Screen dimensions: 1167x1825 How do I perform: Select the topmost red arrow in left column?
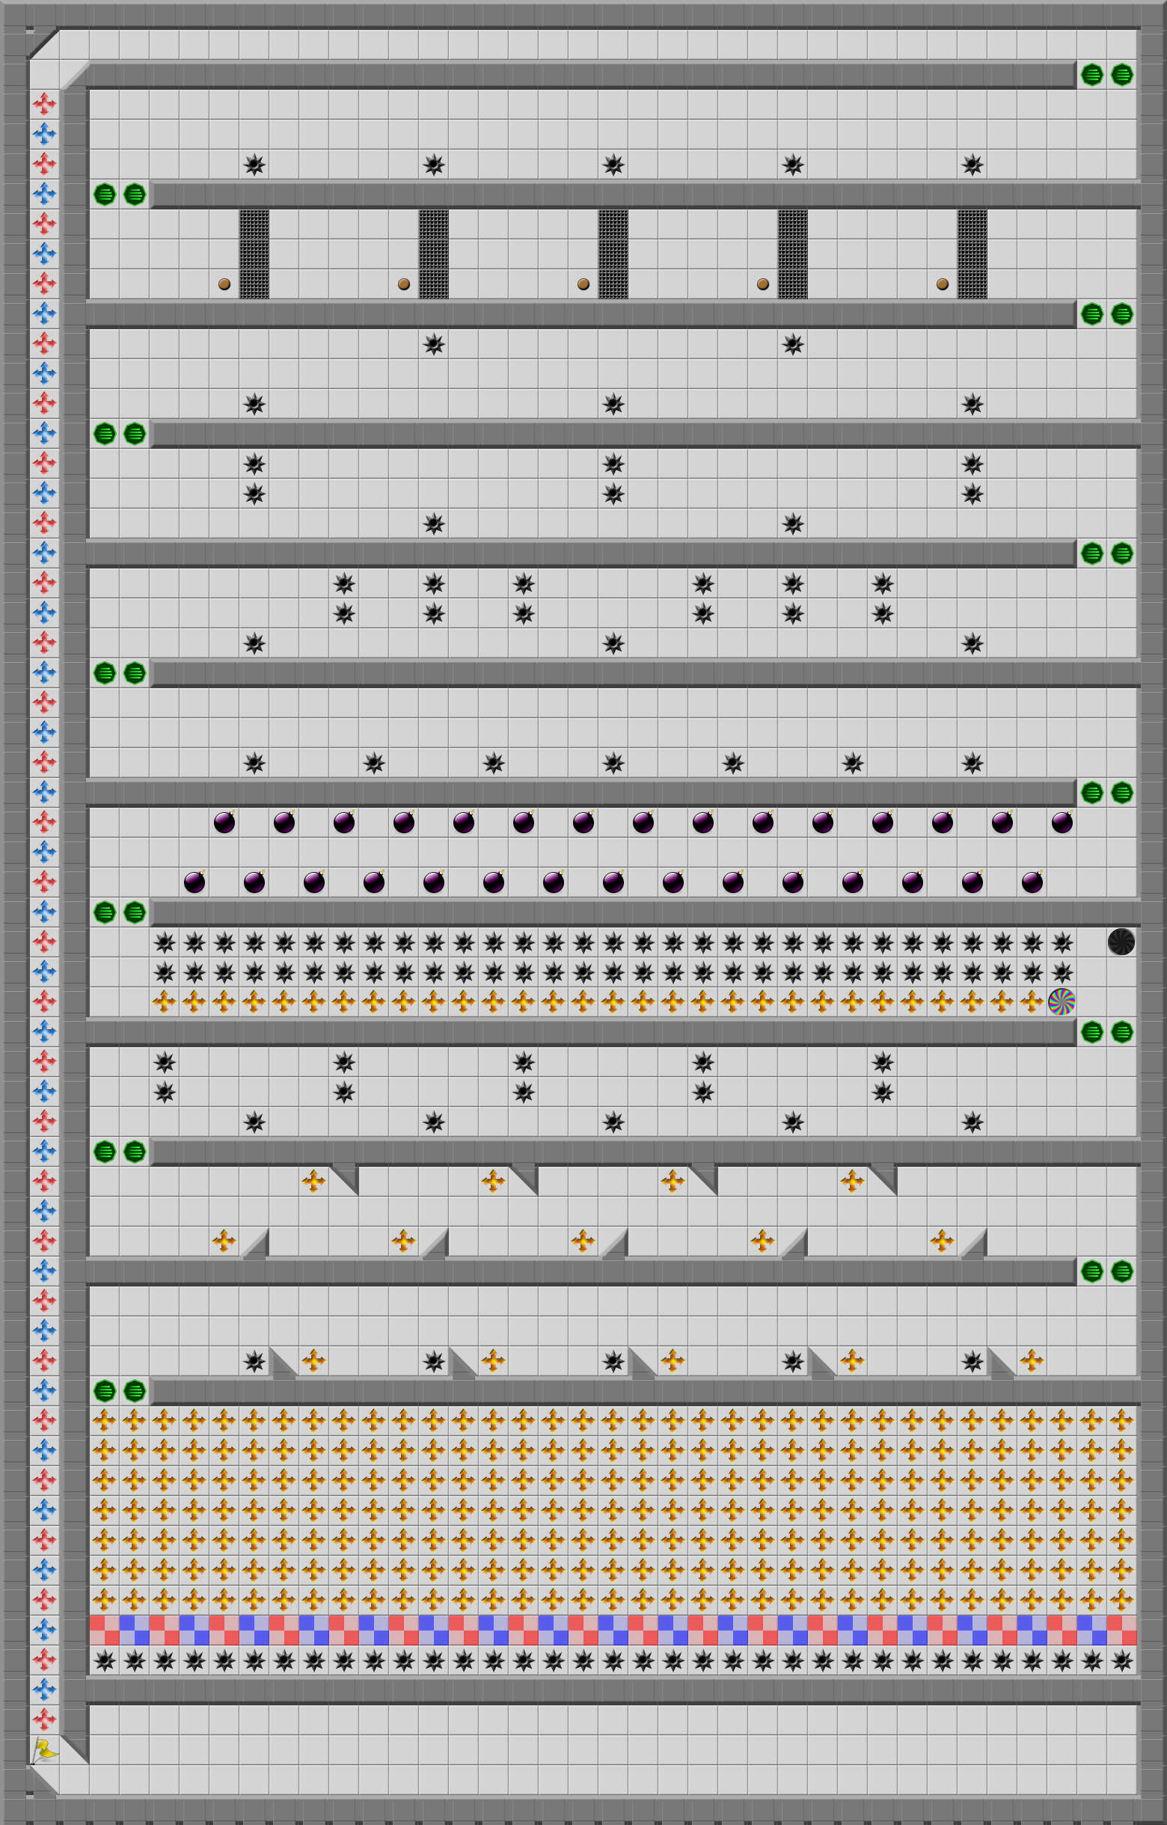(x=45, y=104)
